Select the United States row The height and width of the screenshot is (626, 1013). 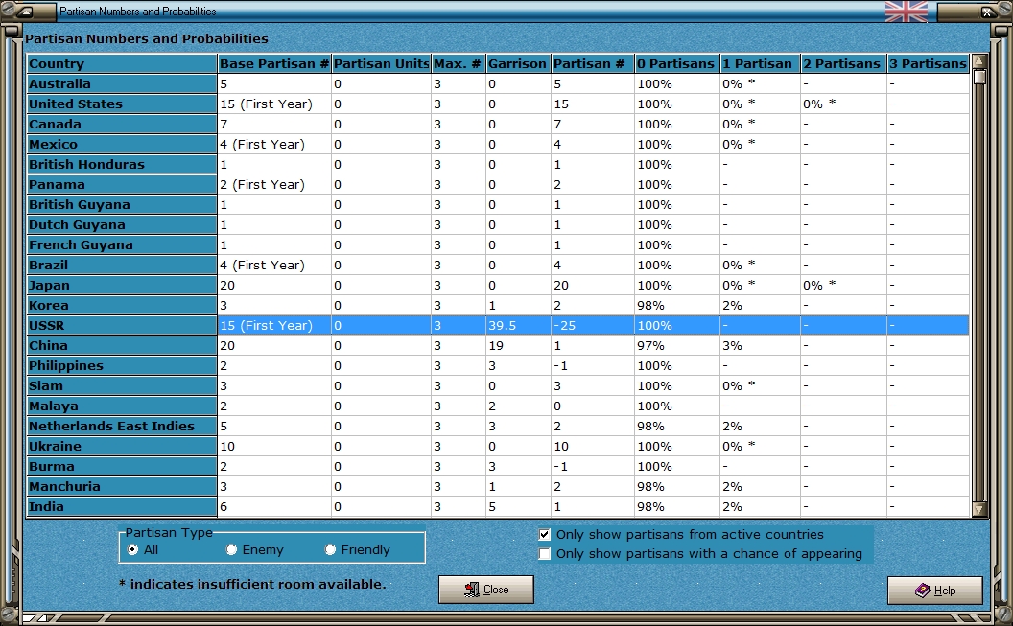click(498, 104)
